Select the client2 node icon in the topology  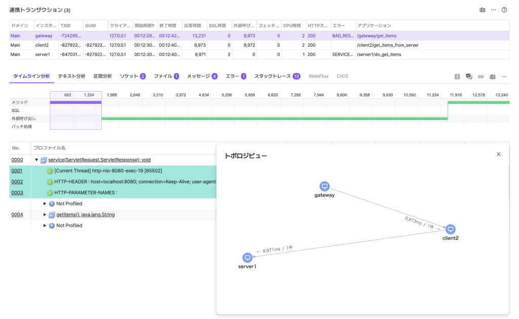coord(450,229)
